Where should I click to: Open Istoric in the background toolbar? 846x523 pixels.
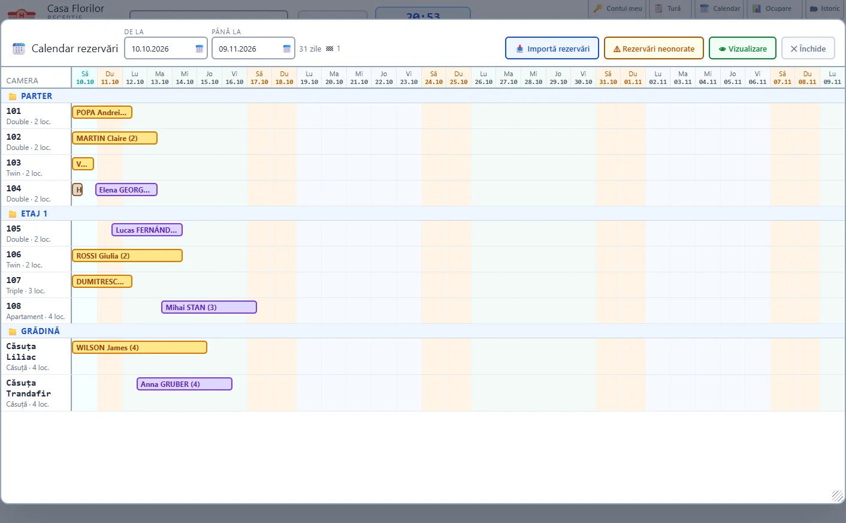click(x=824, y=9)
